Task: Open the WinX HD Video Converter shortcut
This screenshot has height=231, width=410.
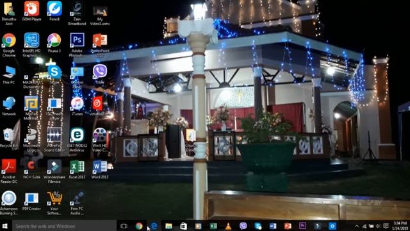Action: (x=100, y=140)
